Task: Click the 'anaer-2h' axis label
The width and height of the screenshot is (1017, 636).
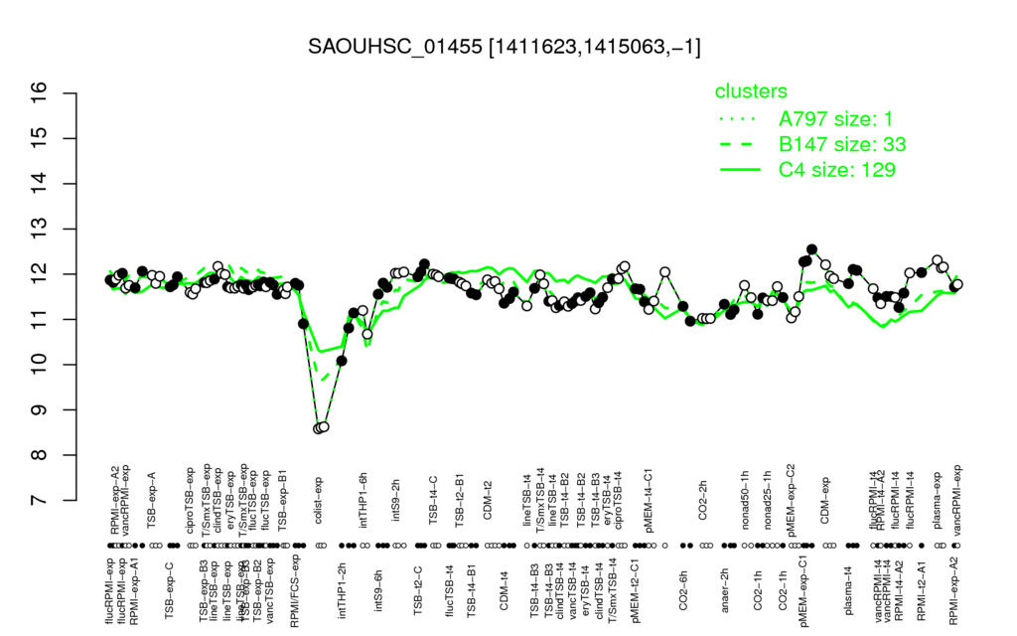Action: (725, 590)
